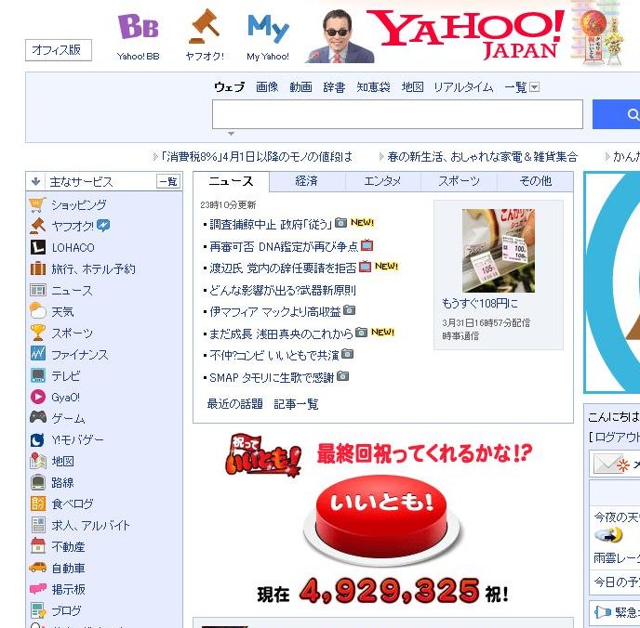Open headline どんな影響が出る?武器新原則

[x=283, y=291]
